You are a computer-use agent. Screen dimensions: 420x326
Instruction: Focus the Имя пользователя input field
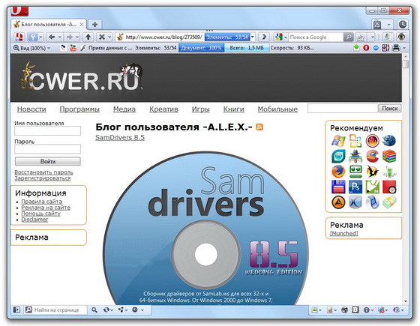pos(48,130)
